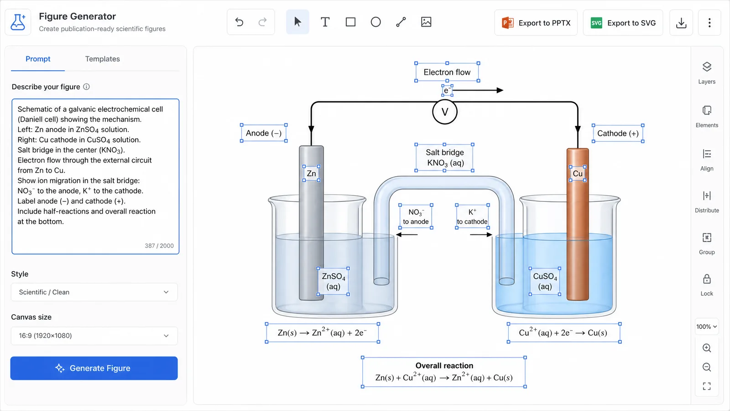This screenshot has width=730, height=411.
Task: Click the fit-to-screen icon
Action: coord(707,386)
